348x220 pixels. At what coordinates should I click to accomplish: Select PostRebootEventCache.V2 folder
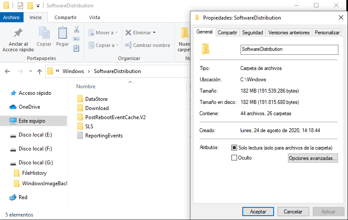[112, 117]
